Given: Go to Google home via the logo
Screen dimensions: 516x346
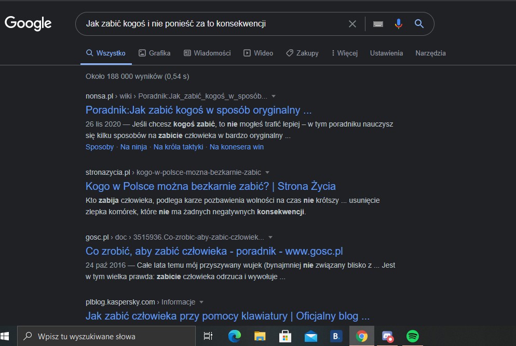Looking at the screenshot, I should tap(28, 23).
